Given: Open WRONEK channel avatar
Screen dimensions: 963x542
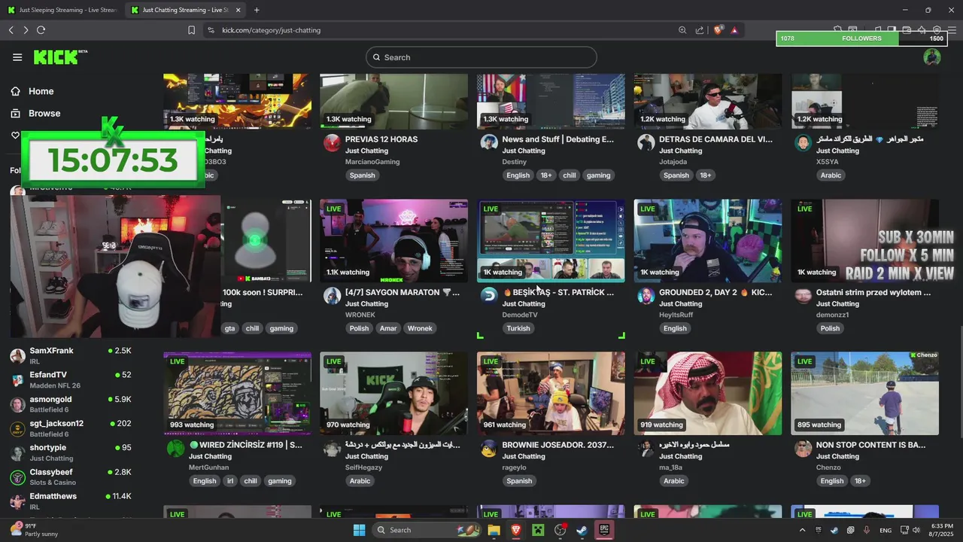Looking at the screenshot, I should [332, 296].
